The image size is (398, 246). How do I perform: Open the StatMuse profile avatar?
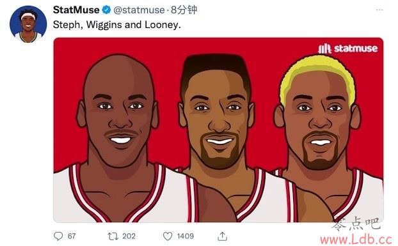point(28,24)
